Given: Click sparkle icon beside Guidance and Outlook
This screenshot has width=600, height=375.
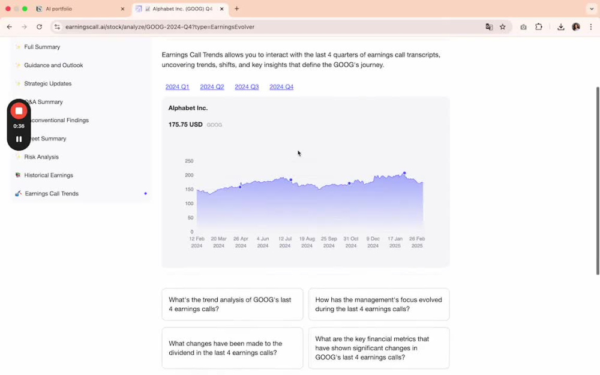Looking at the screenshot, I should [x=17, y=65].
